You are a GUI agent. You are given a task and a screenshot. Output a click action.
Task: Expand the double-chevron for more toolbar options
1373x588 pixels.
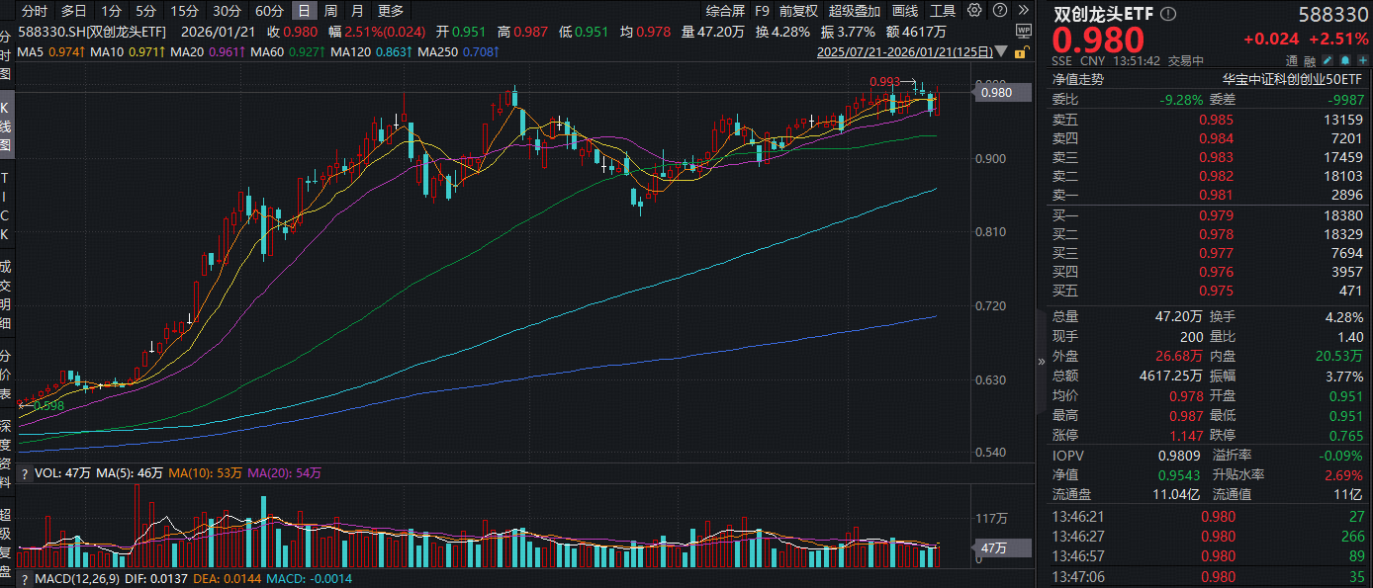[x=1026, y=11]
